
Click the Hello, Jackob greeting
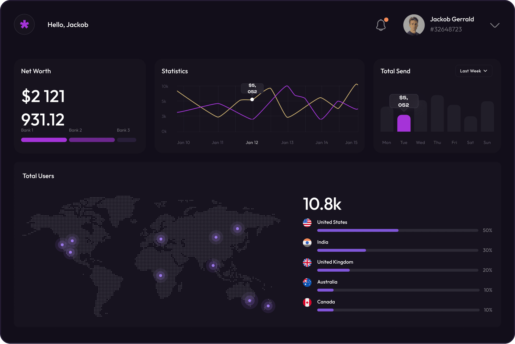(x=68, y=24)
